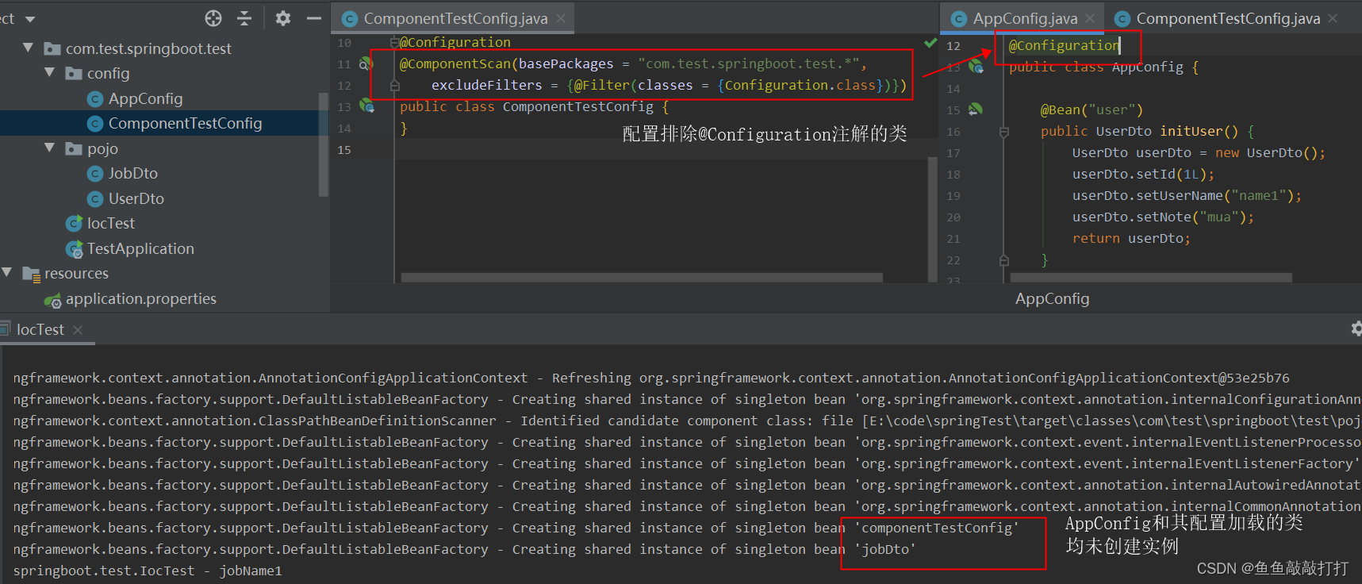Click the config folder icon
Image resolution: width=1362 pixels, height=584 pixels.
click(74, 73)
